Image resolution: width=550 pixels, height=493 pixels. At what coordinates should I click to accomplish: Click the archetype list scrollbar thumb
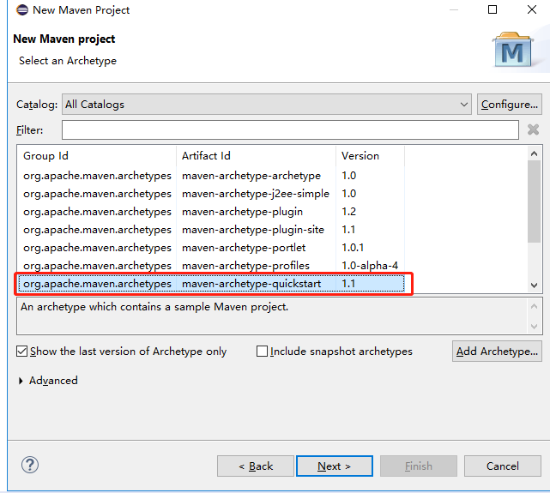[x=535, y=201]
